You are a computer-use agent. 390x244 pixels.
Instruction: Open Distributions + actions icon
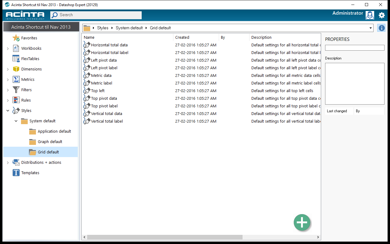[x=16, y=163]
